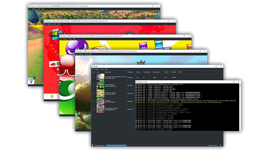The image size is (269, 151).
Task: Select the SUPER MARIO ODYSSEY title text
Action: pyautogui.click(x=111, y=108)
